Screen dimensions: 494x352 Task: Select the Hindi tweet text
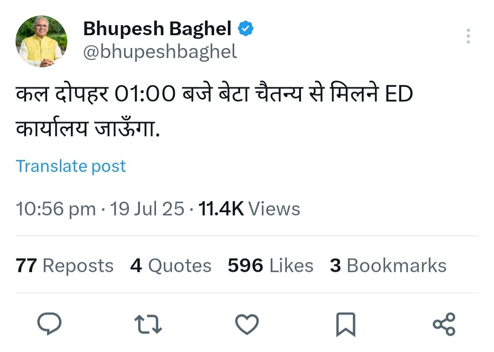(214, 111)
